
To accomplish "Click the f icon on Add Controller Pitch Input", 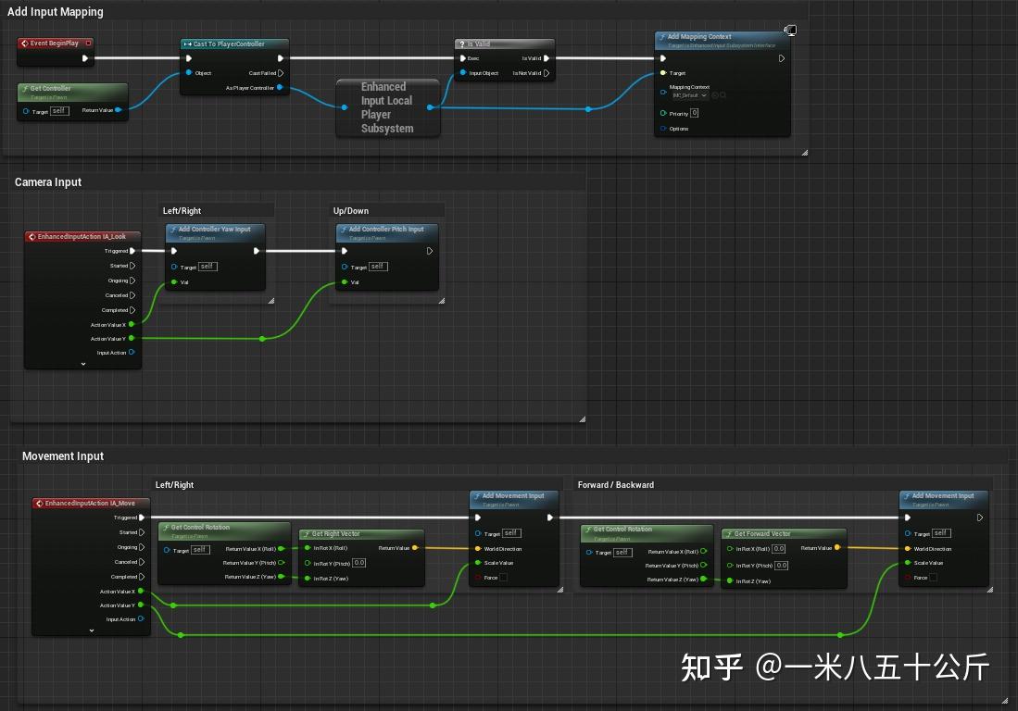I will [344, 230].
